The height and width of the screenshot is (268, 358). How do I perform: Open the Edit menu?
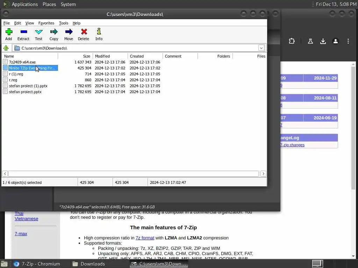[17, 23]
